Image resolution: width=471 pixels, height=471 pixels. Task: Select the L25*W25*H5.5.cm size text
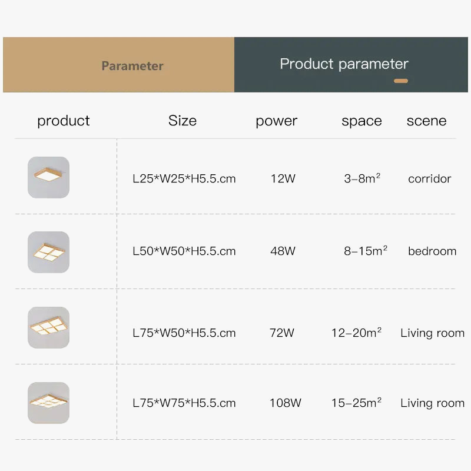point(184,178)
